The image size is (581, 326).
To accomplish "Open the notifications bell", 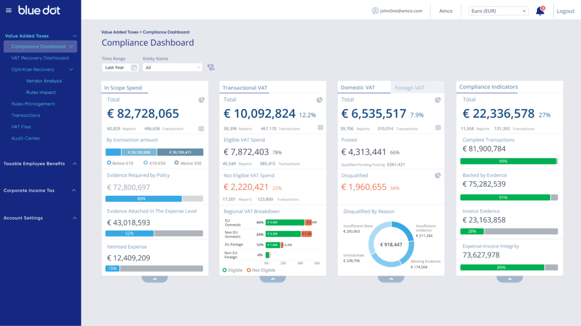I will [x=540, y=11].
